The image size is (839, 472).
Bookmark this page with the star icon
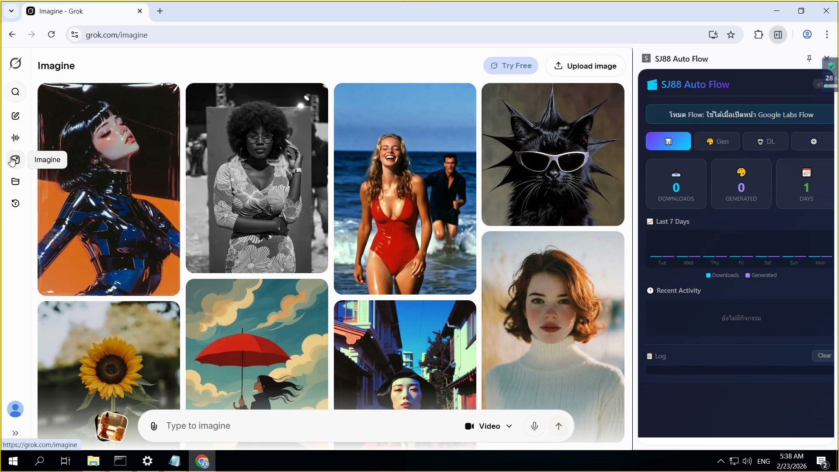click(x=731, y=35)
